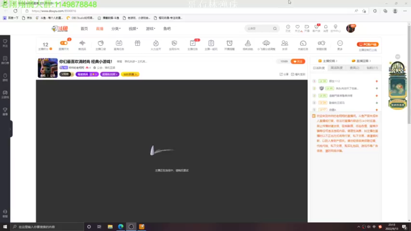The width and height of the screenshot is (411, 231).
Task: Open the streamer tasks checklist icon
Action: [193, 43]
